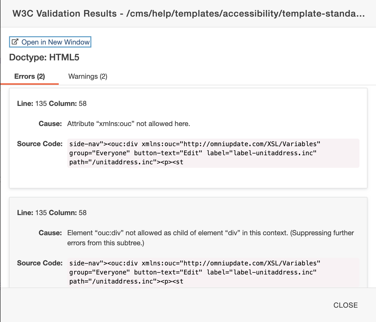Click the first error's source code block
Screen dimensions: 376x322
pos(213,153)
